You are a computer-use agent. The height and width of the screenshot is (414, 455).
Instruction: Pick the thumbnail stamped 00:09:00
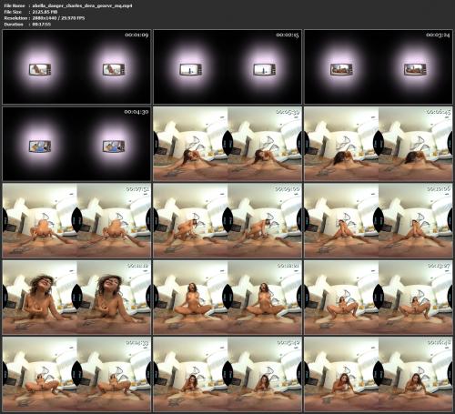pos(227,220)
